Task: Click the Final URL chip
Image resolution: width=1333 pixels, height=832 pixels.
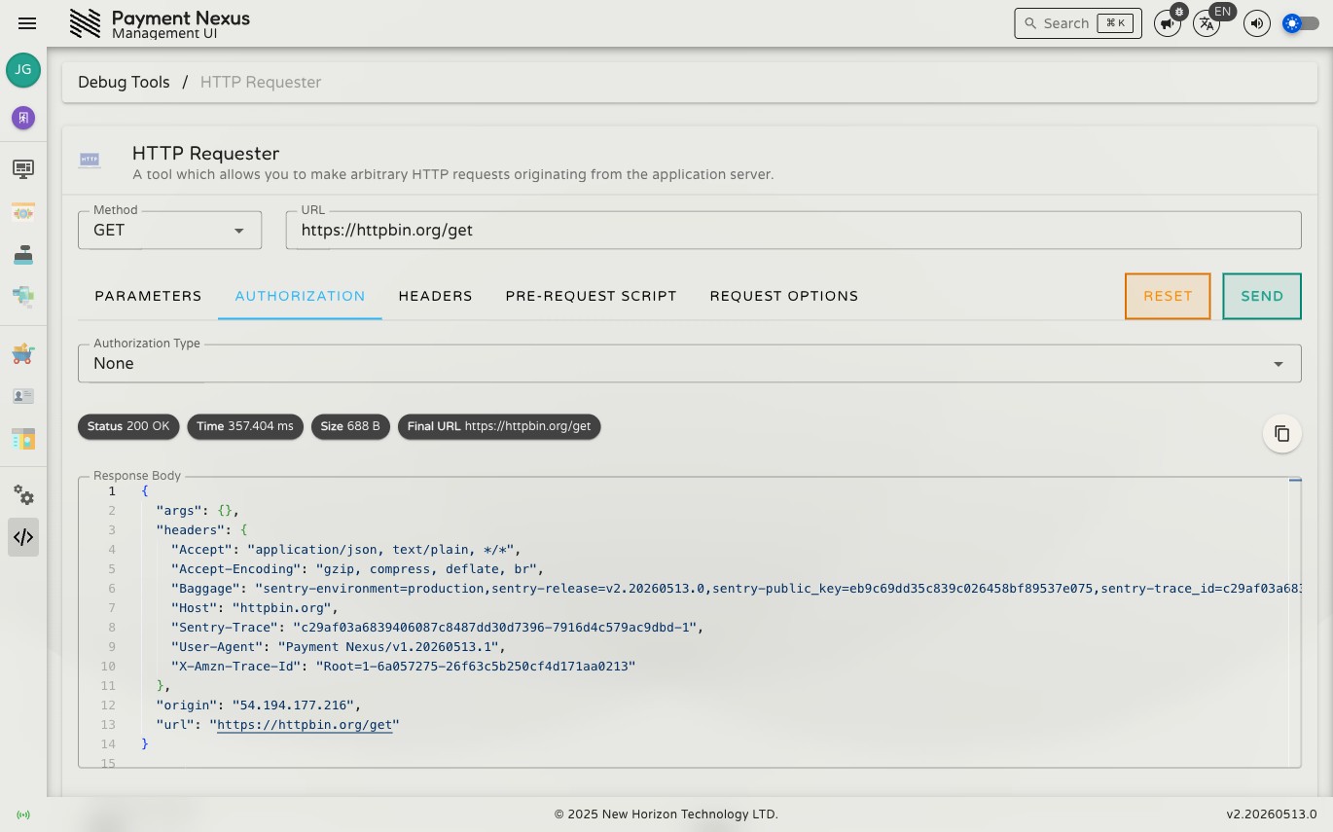Action: 499,426
